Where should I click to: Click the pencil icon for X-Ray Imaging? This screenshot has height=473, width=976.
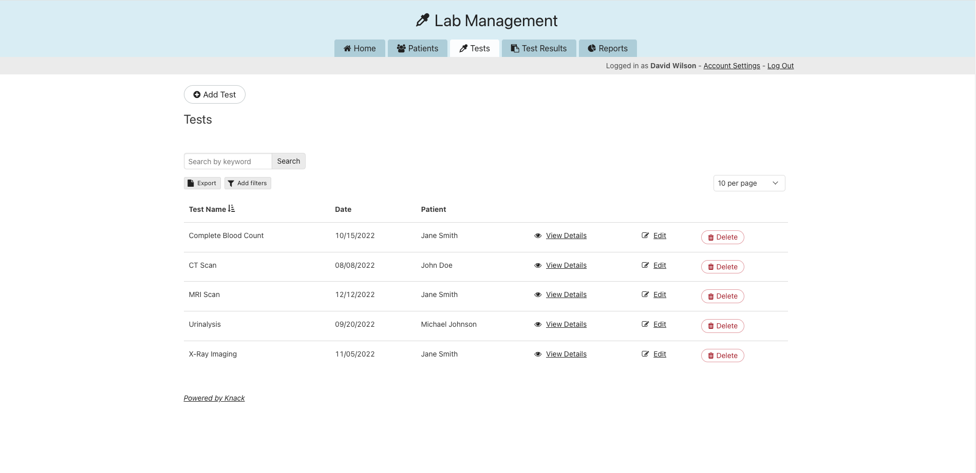click(645, 354)
